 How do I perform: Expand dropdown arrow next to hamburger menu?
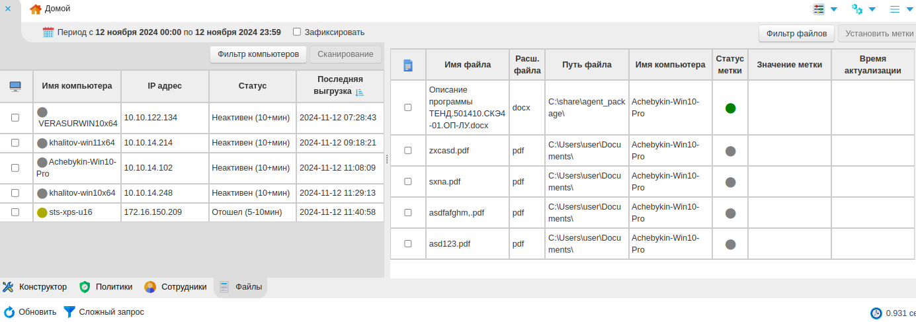coord(909,9)
